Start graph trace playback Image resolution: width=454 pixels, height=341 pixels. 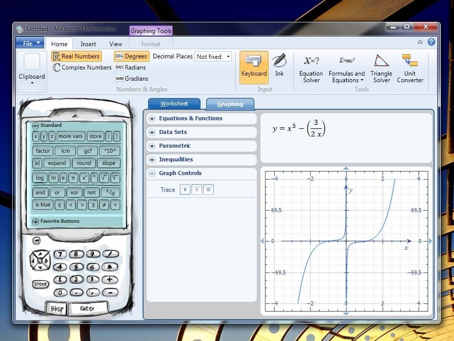tap(185, 190)
